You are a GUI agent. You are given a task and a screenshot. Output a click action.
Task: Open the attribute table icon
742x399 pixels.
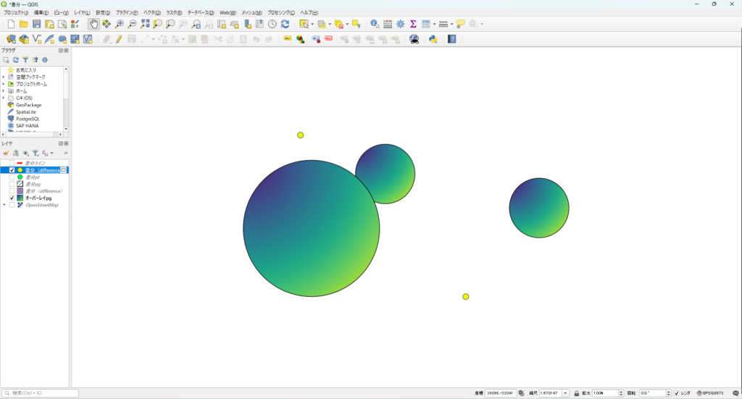click(x=388, y=24)
